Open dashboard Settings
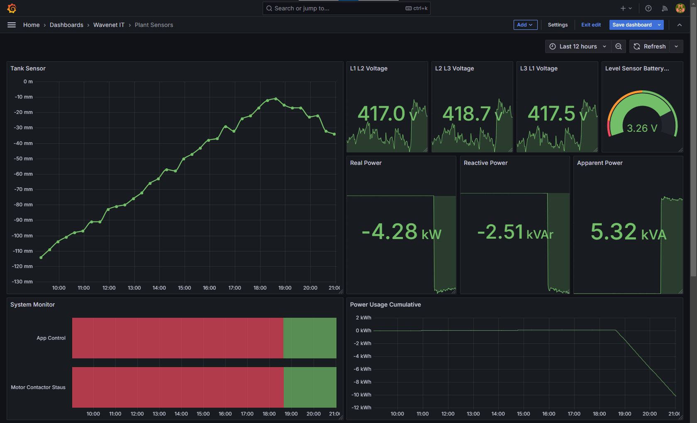Screen dimensions: 697x423 [x=558, y=25]
